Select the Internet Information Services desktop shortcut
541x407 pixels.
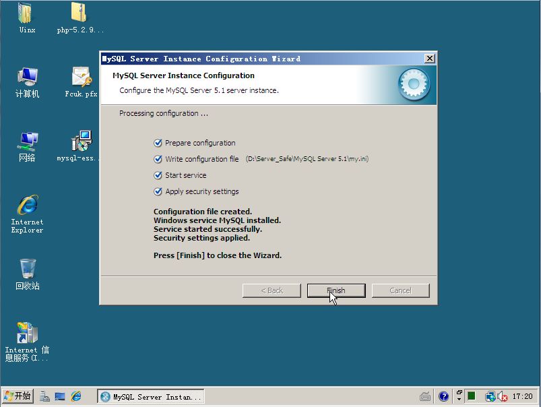pyautogui.click(x=27, y=342)
